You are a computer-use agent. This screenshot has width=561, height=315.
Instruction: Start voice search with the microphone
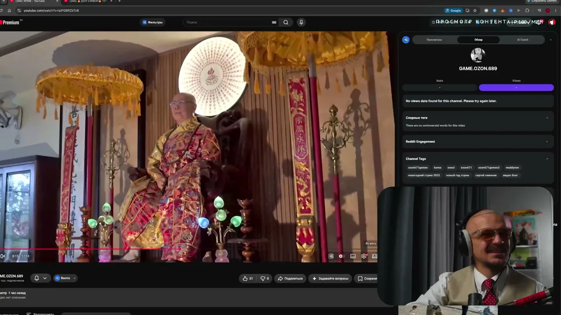coord(301,22)
